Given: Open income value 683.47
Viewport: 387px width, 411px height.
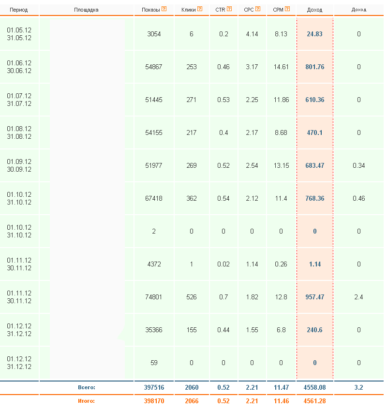Looking at the screenshot, I should pyautogui.click(x=314, y=166).
